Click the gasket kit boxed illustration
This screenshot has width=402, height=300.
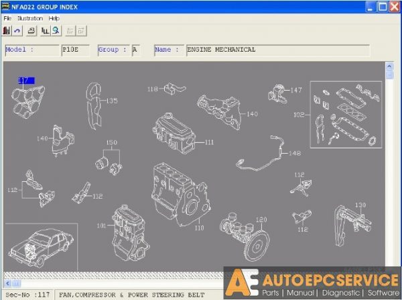coord(346,115)
